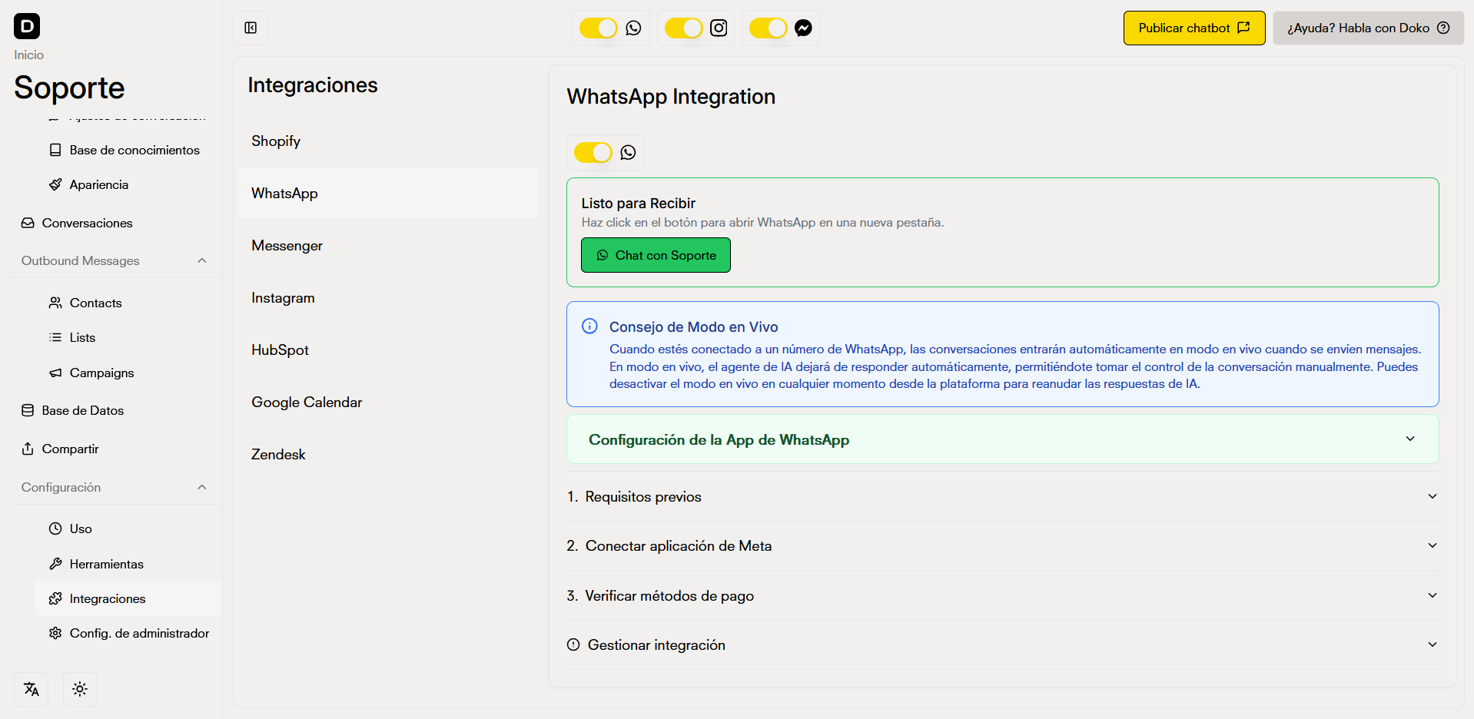Select the Shopify integration
This screenshot has height=719, width=1474.
pos(275,141)
